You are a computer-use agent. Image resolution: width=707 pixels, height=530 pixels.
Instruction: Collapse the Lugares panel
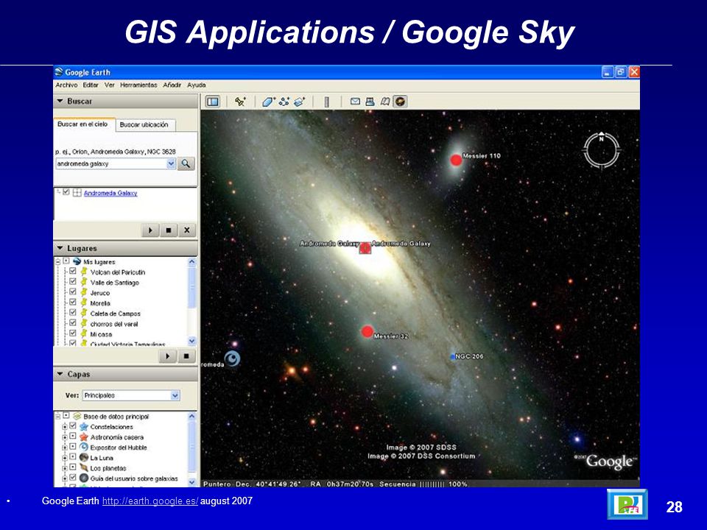click(60, 248)
